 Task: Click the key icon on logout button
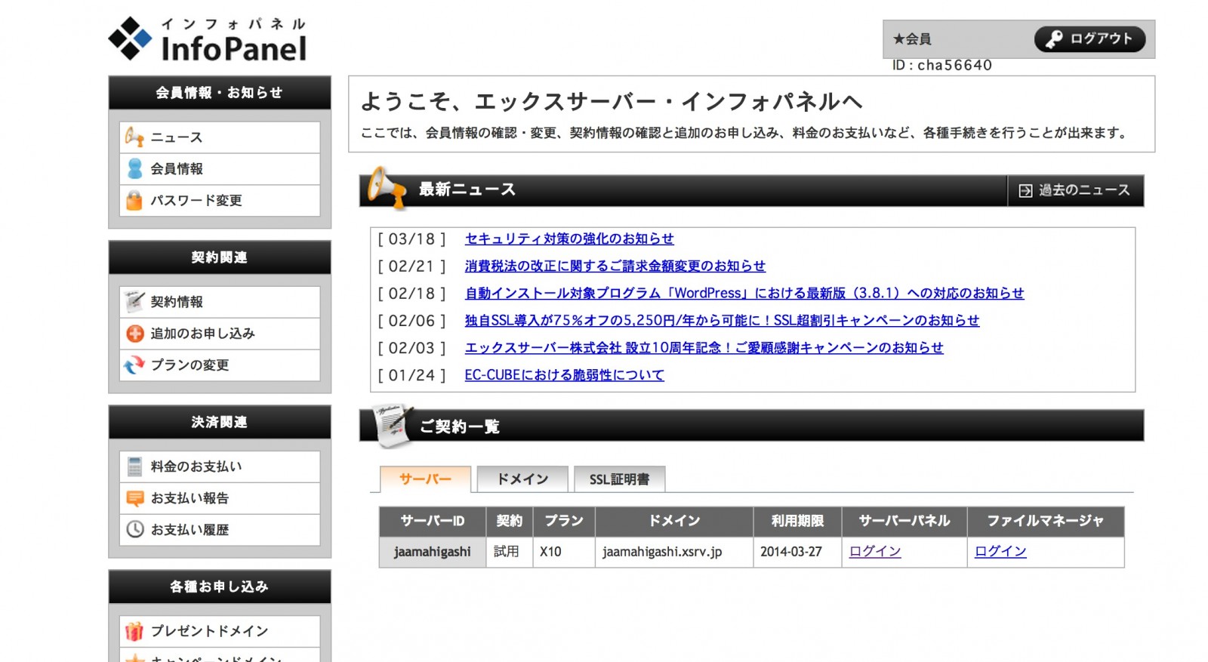point(1054,39)
